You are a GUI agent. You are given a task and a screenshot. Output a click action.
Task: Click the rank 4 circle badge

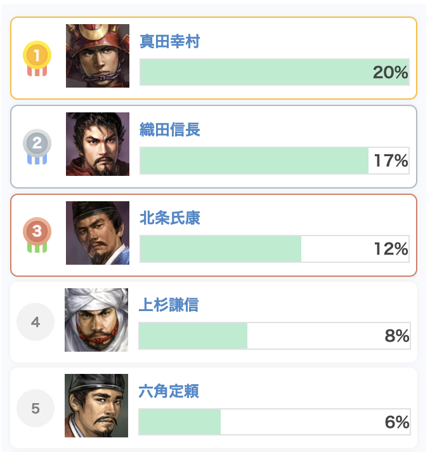(36, 322)
